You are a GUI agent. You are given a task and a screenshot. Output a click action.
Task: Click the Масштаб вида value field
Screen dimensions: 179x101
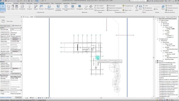coord(16,29)
